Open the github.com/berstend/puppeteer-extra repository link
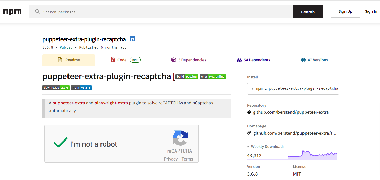Screen dimensions: 380x180 [291, 112]
